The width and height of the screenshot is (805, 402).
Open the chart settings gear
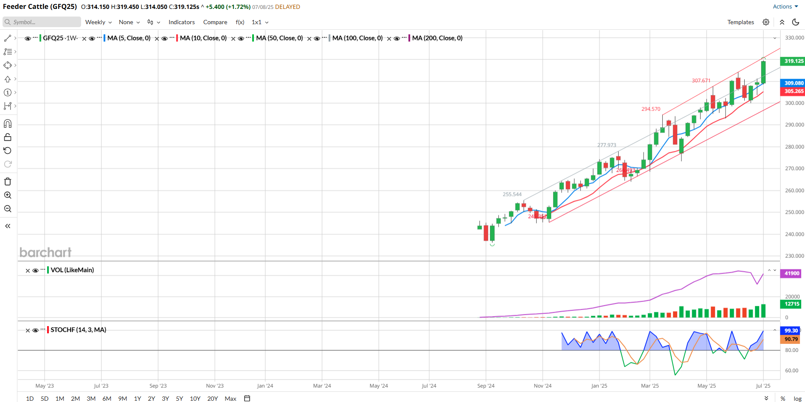766,22
